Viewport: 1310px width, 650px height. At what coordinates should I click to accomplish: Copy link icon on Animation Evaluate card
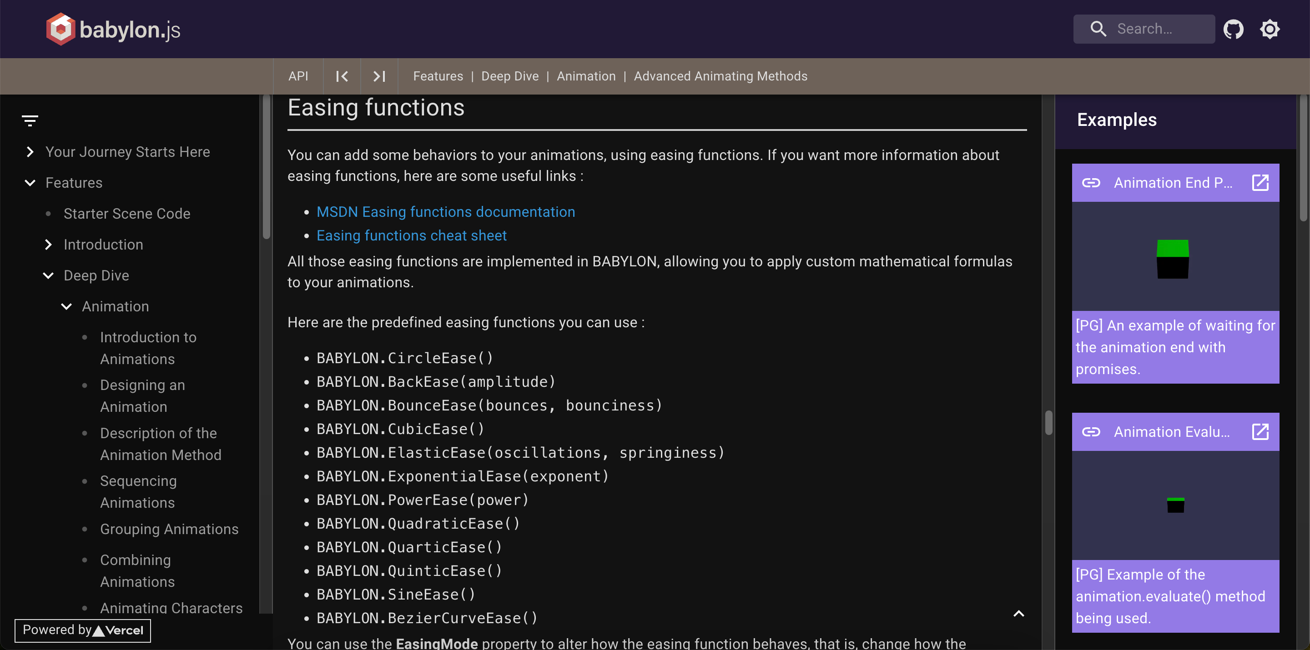[1092, 431]
